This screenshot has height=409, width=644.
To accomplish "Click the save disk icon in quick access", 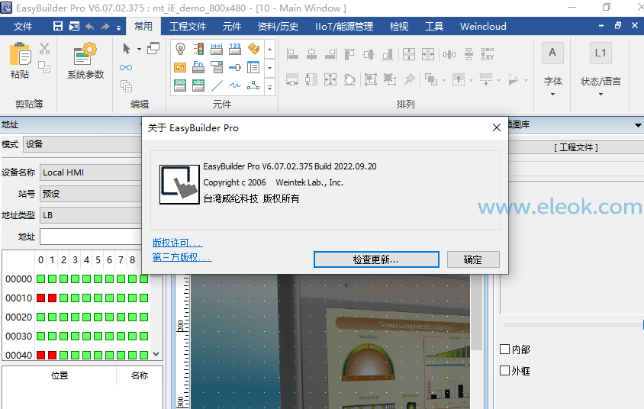I will pos(58,26).
